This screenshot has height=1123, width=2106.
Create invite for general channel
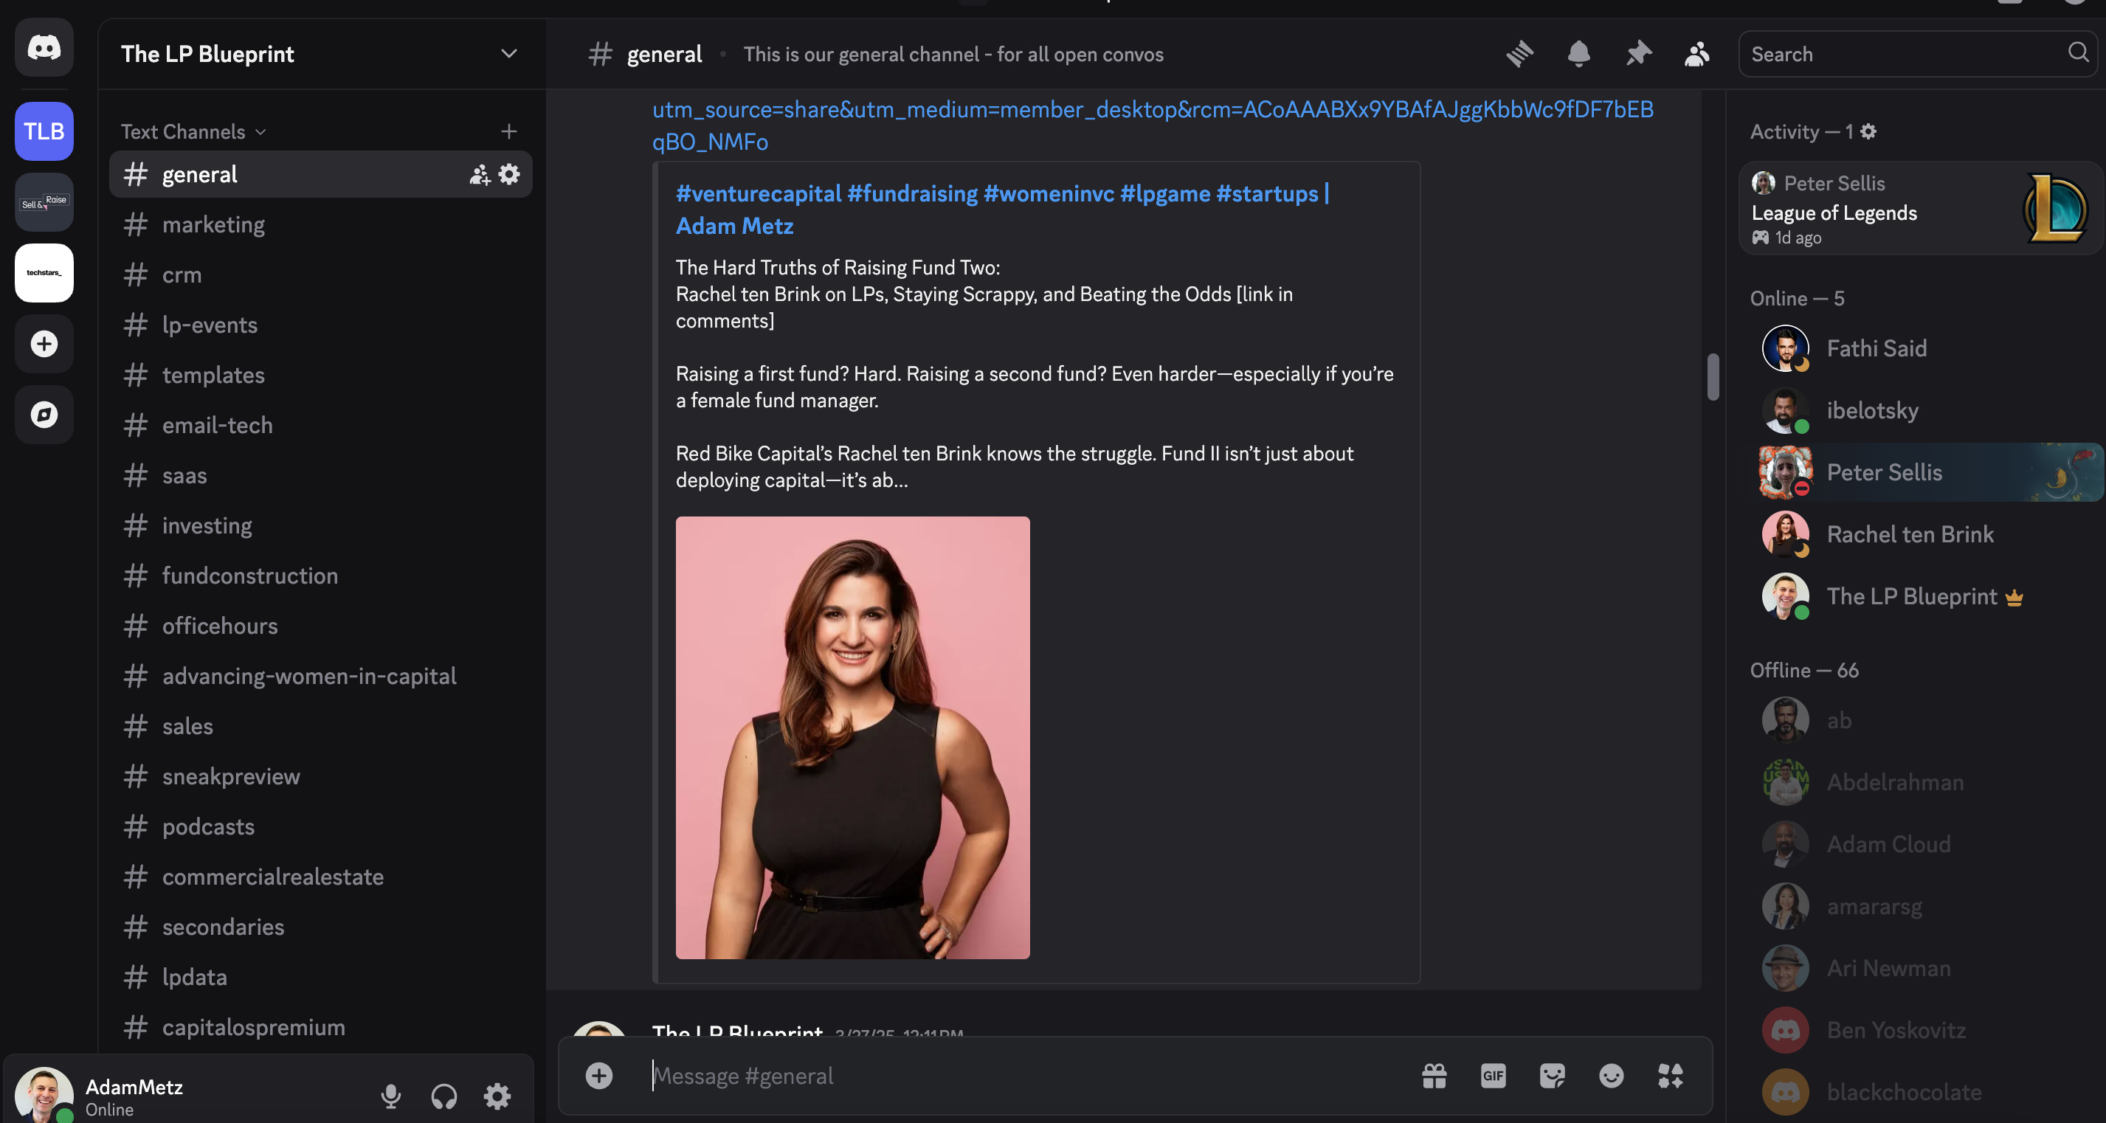pos(479,174)
